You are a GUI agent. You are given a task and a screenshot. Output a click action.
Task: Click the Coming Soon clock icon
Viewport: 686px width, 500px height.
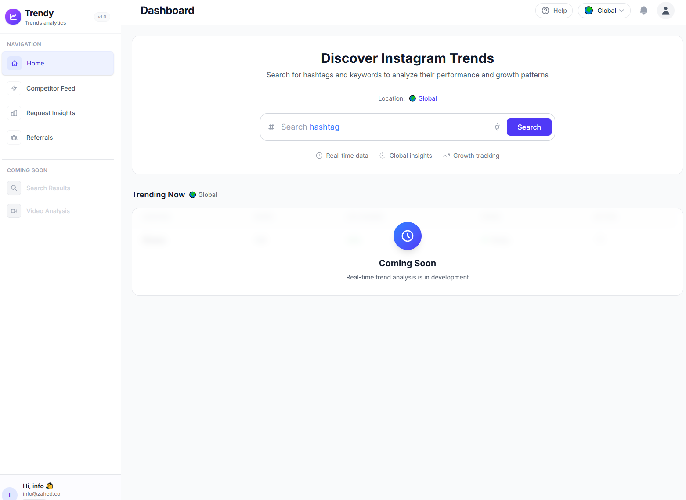(x=407, y=236)
